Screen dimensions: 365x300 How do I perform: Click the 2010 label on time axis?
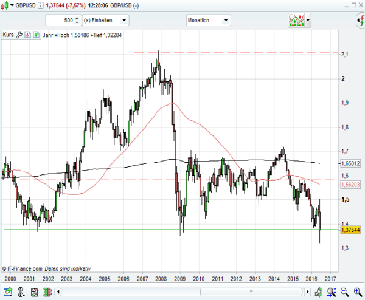(198, 279)
